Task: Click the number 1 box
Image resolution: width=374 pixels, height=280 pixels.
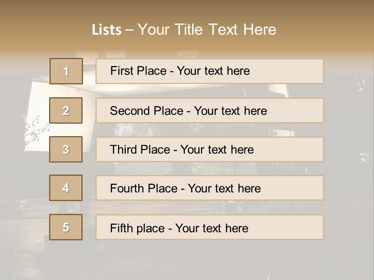Action: tap(66, 71)
